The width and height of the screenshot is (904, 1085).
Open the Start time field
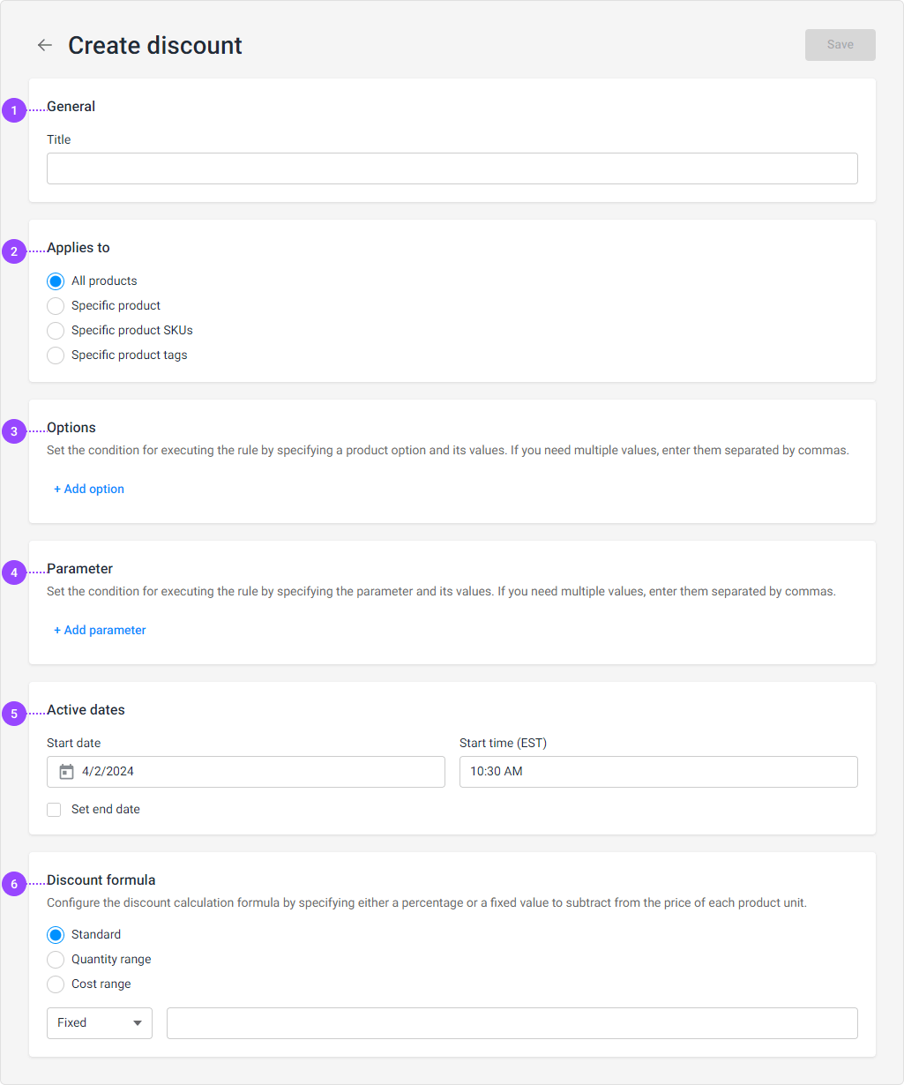pos(659,772)
